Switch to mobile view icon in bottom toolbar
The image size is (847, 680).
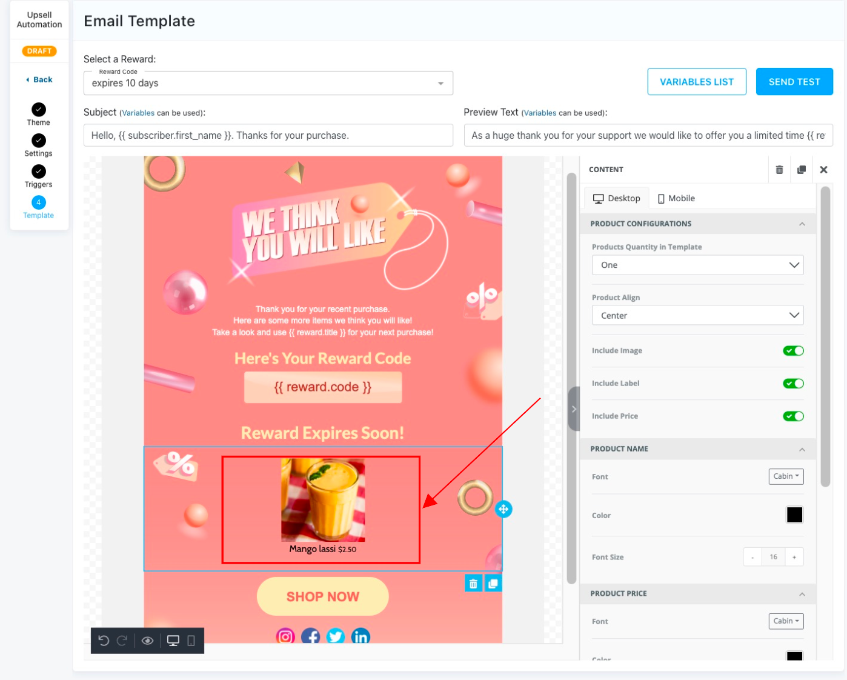191,641
